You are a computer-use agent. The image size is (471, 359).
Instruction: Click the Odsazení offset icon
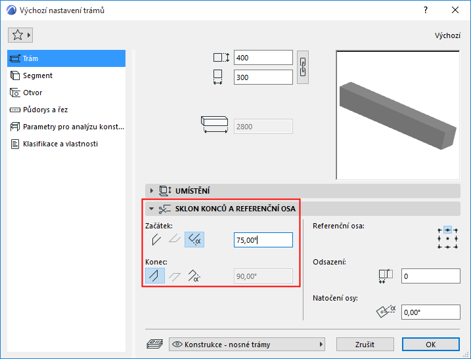(x=386, y=276)
